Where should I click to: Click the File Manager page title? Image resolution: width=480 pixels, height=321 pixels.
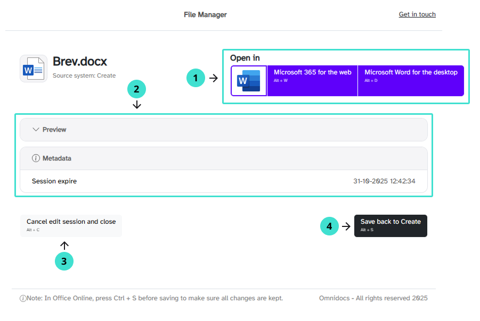[205, 15]
